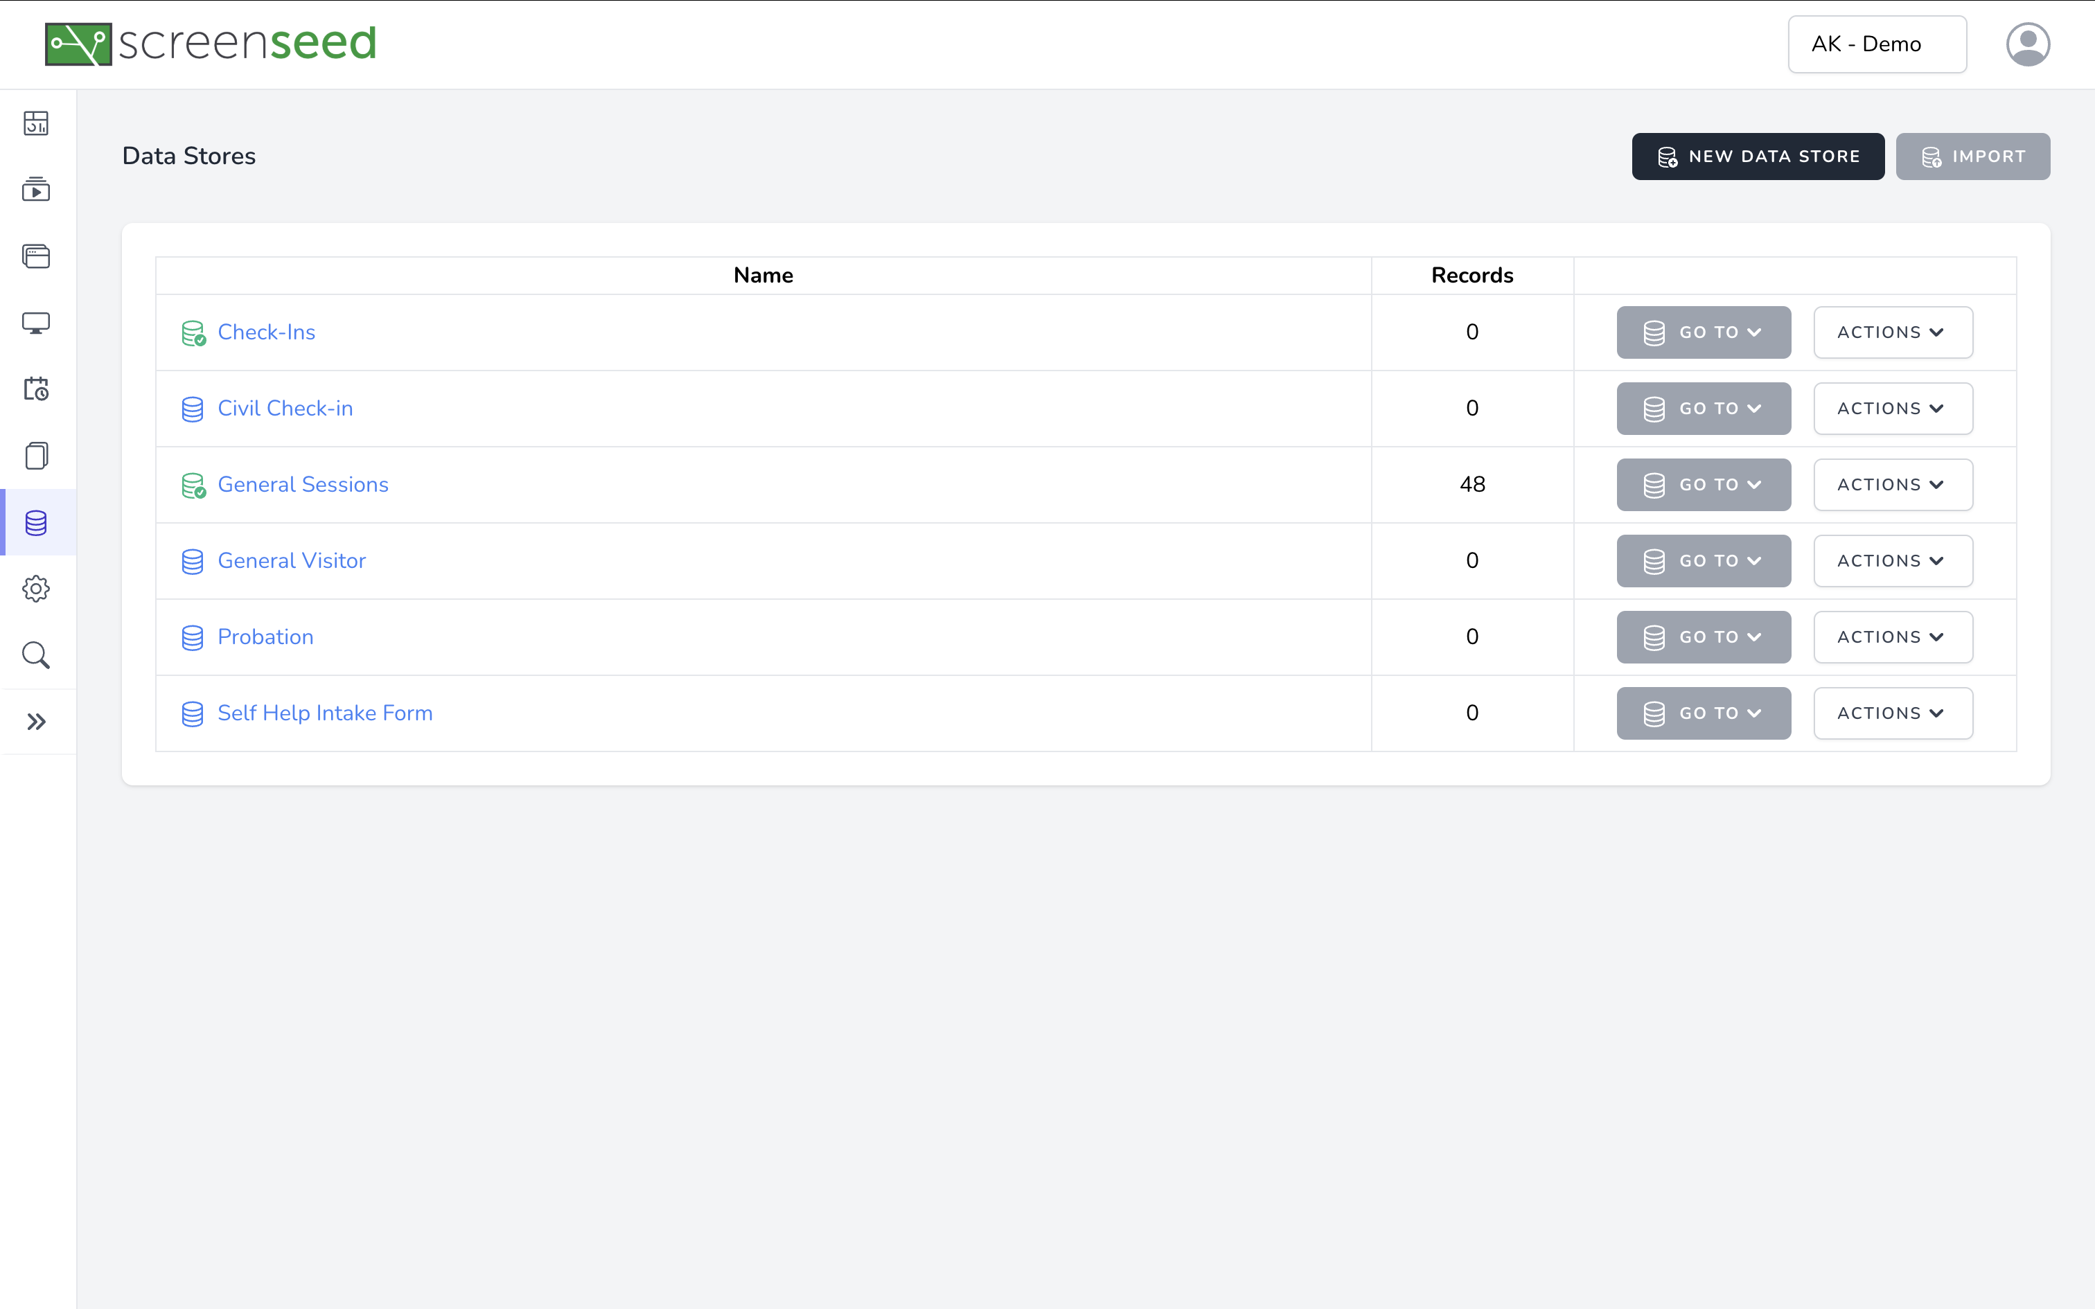Click the screenseed logo
The image size is (2095, 1309).
pos(211,43)
